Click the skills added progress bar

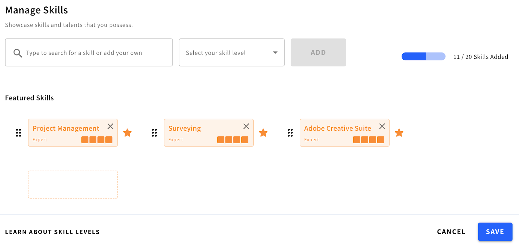point(424,56)
